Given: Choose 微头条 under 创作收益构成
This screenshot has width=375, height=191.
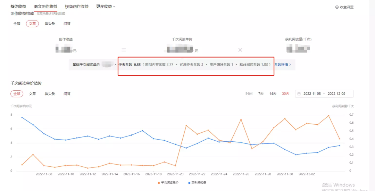Looking at the screenshot, I should [50, 24].
